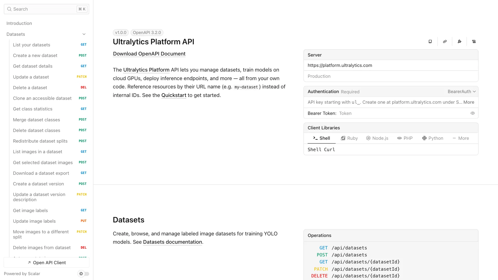Select the Node.js client library tab

[x=377, y=138]
